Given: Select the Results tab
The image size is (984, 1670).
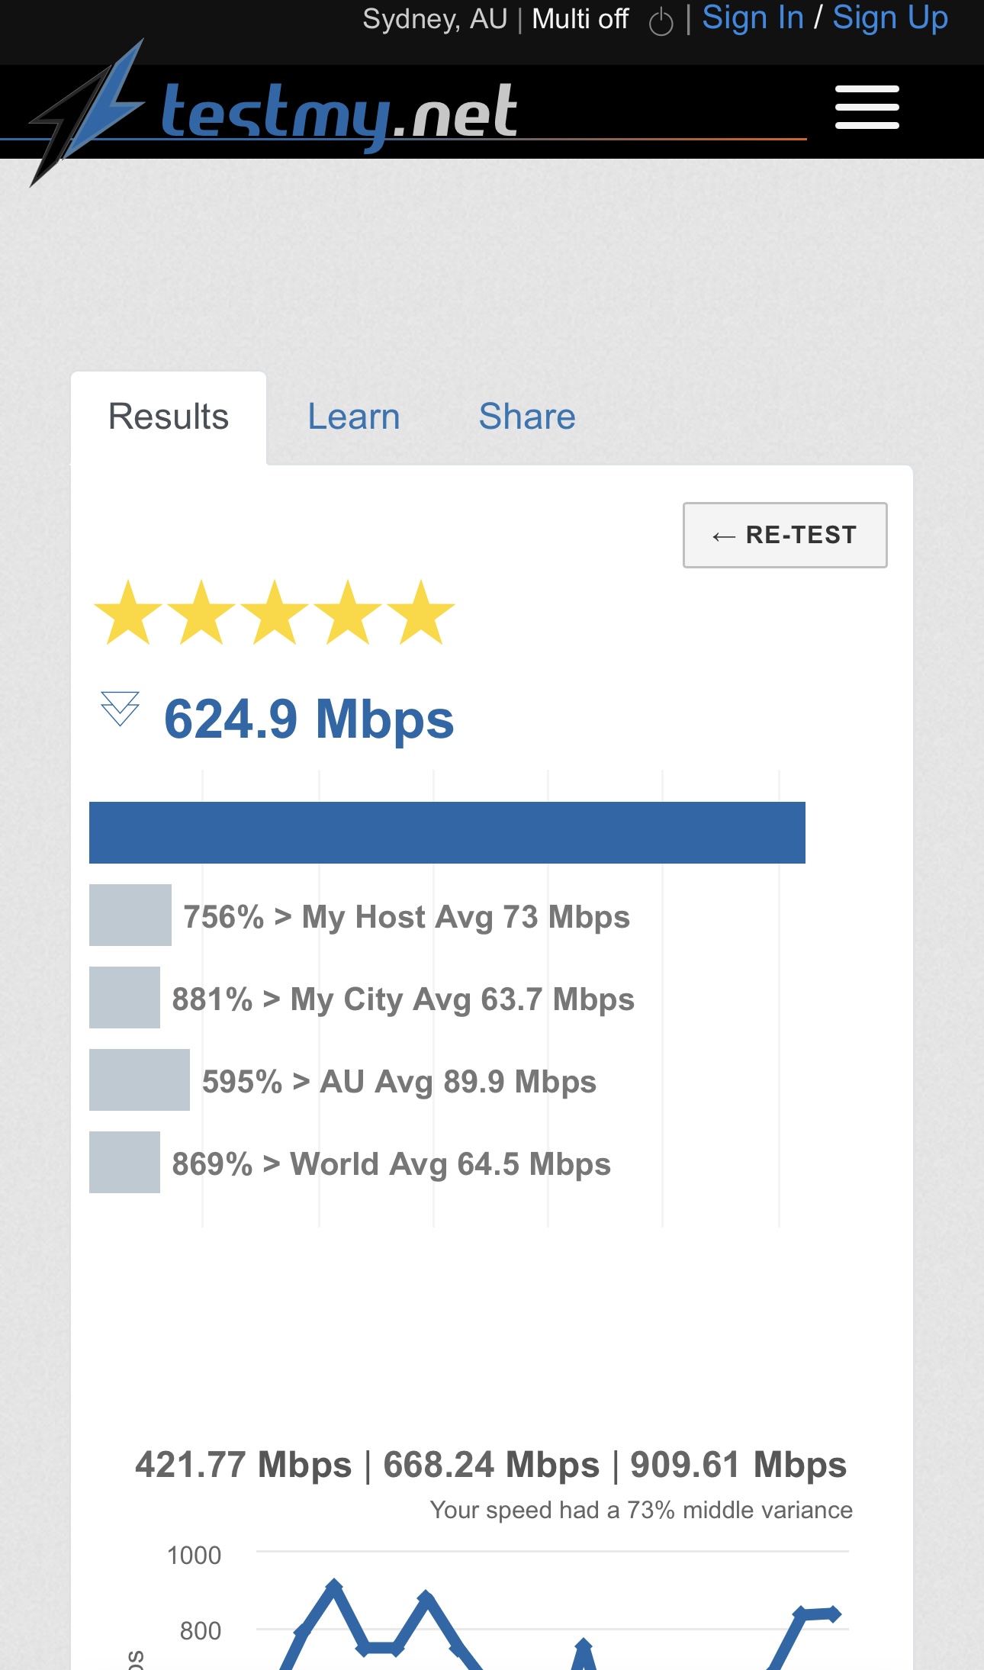Looking at the screenshot, I should coord(169,417).
